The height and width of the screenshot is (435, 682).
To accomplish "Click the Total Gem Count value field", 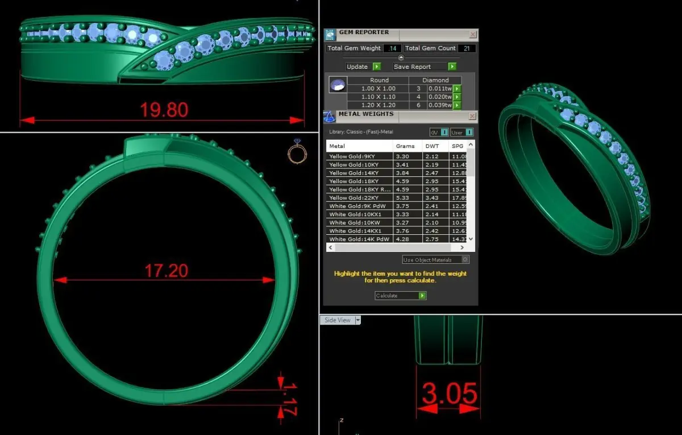I will pyautogui.click(x=467, y=48).
